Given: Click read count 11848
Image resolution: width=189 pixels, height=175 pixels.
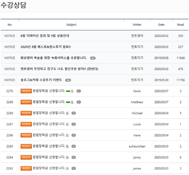Looking at the screenshot, I should coord(181,58).
